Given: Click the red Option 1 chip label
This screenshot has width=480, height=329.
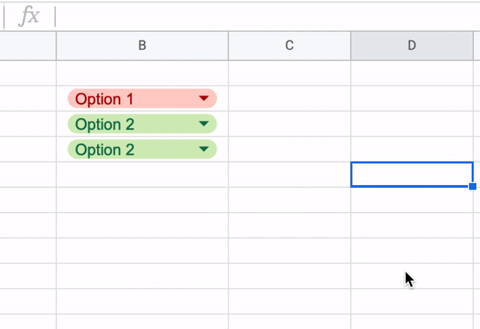Looking at the screenshot, I should [x=105, y=98].
